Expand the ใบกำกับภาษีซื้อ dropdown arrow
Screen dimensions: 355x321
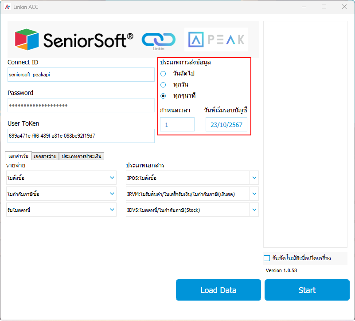pyautogui.click(x=112, y=194)
